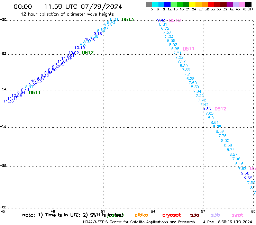
Task: Select the wave height reading 8.59
Action: (x=220, y=132)
